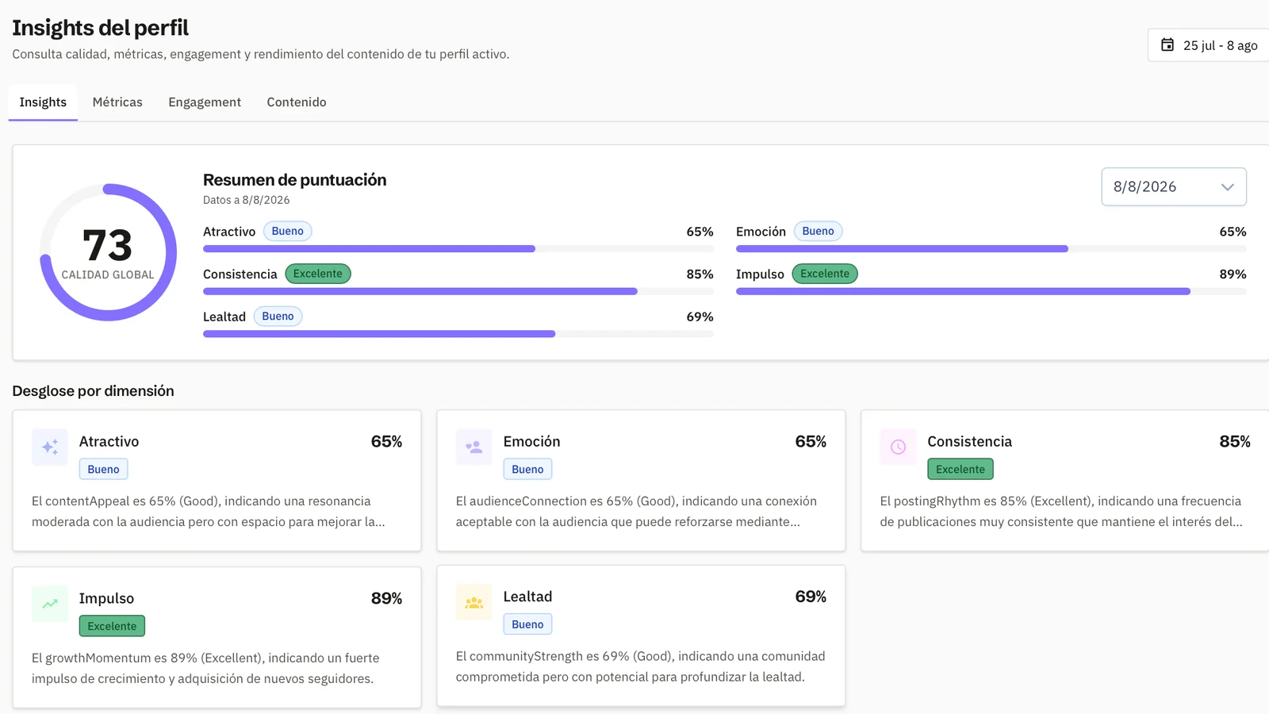1269x714 pixels.
Task: Click the Lealtad progress bar in summary
Action: click(458, 334)
